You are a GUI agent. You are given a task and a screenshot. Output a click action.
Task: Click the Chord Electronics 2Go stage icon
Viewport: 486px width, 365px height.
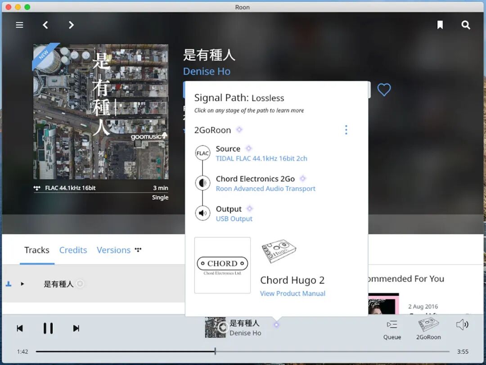point(202,183)
